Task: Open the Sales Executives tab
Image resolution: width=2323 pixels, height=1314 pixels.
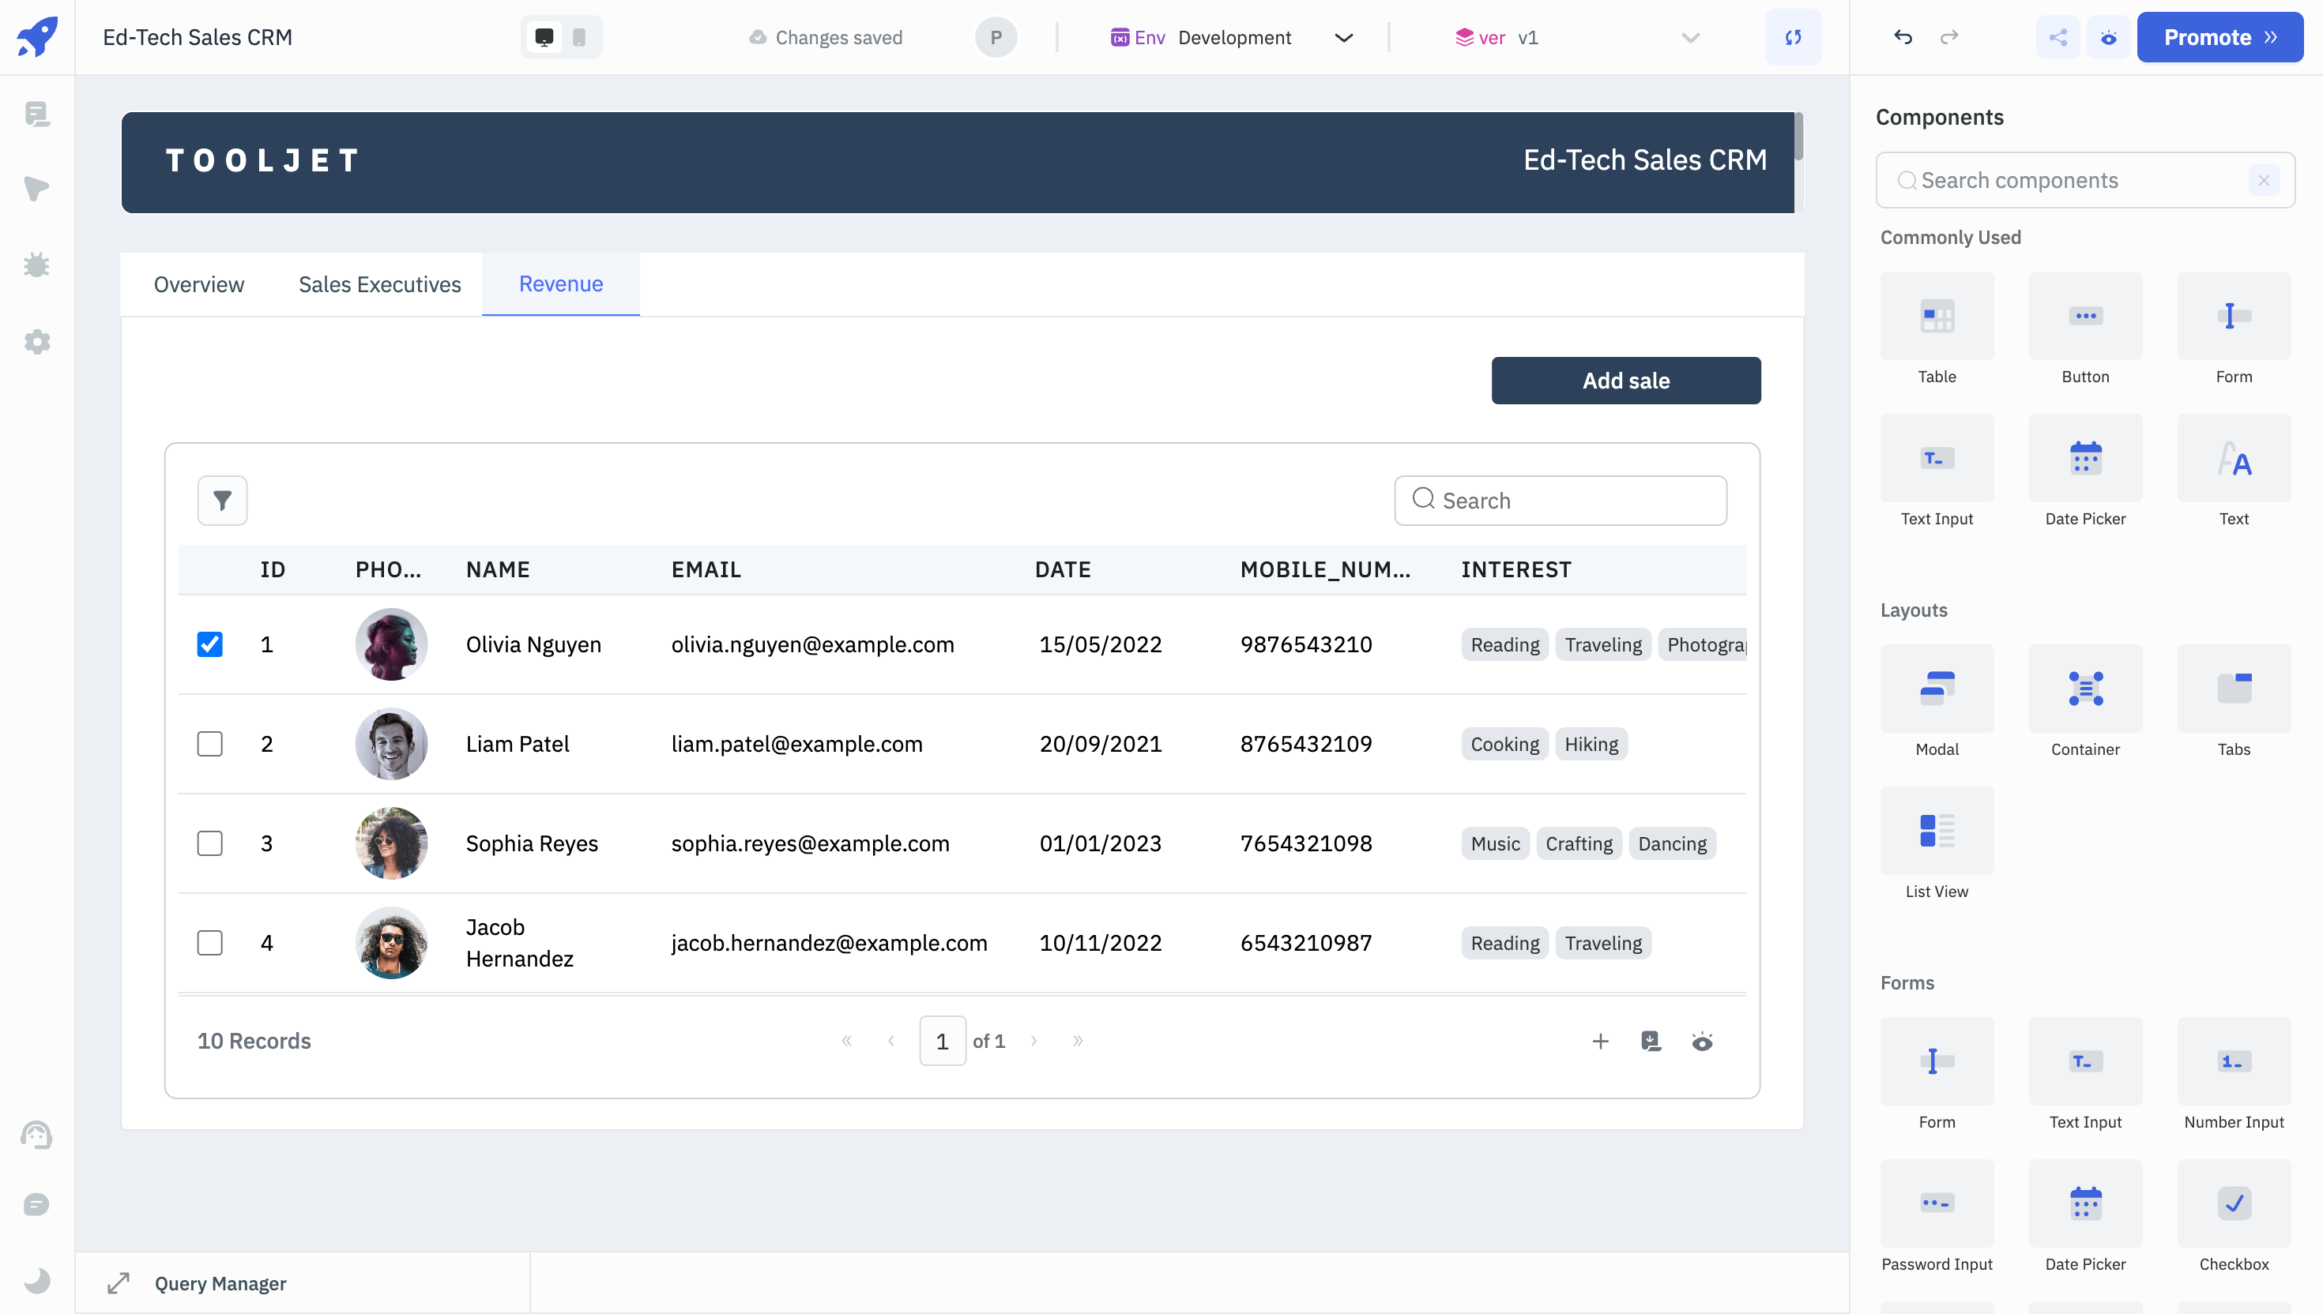Action: point(379,284)
